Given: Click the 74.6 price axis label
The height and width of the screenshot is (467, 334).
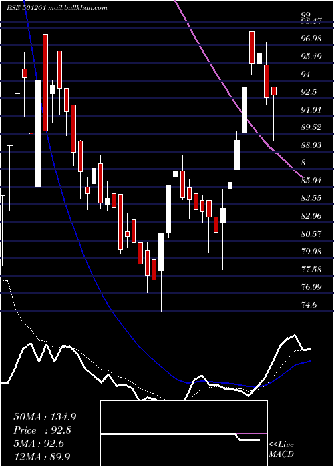Looking at the screenshot, I should 309,305.
